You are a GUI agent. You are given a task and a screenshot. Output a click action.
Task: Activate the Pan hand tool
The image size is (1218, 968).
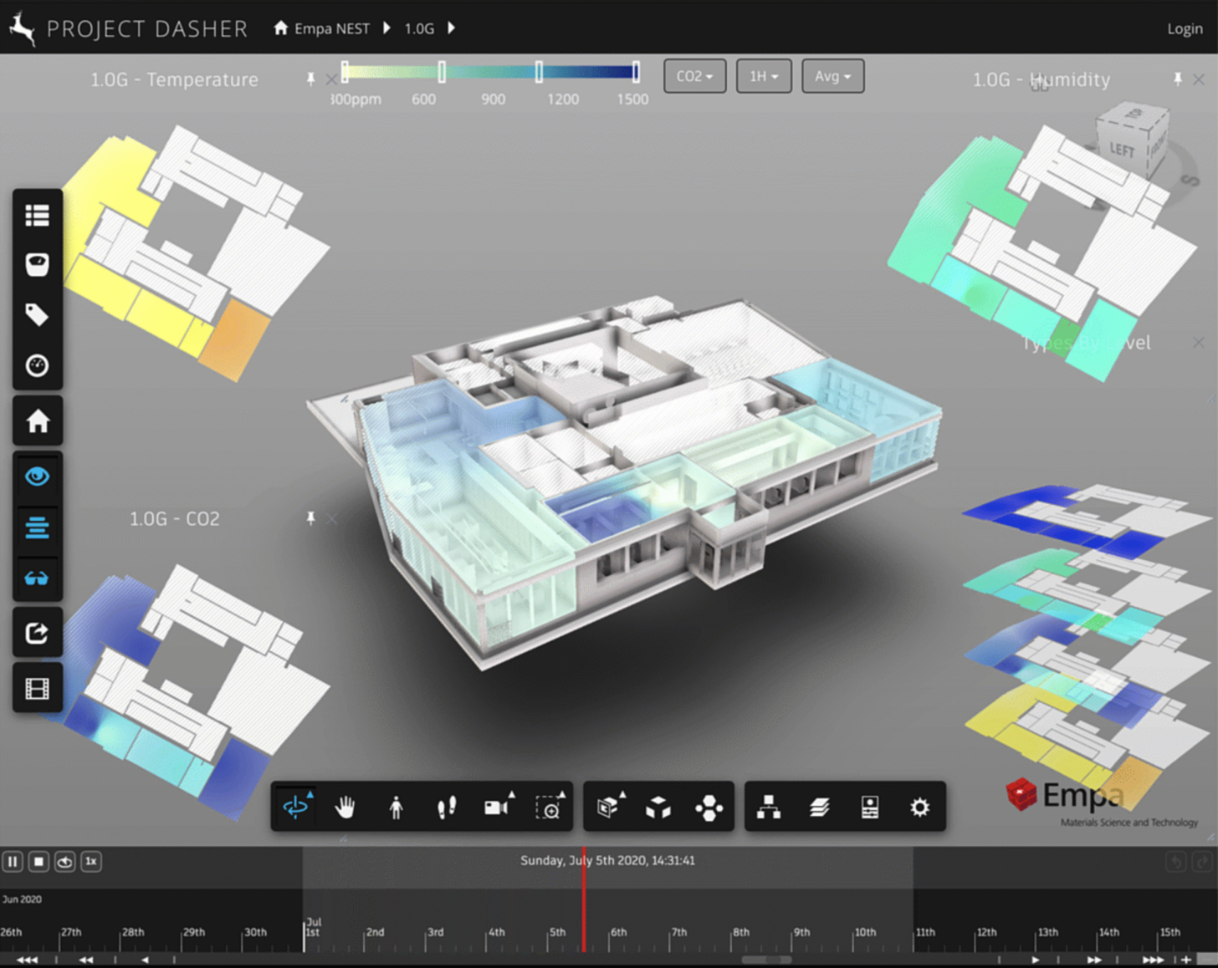(x=345, y=808)
